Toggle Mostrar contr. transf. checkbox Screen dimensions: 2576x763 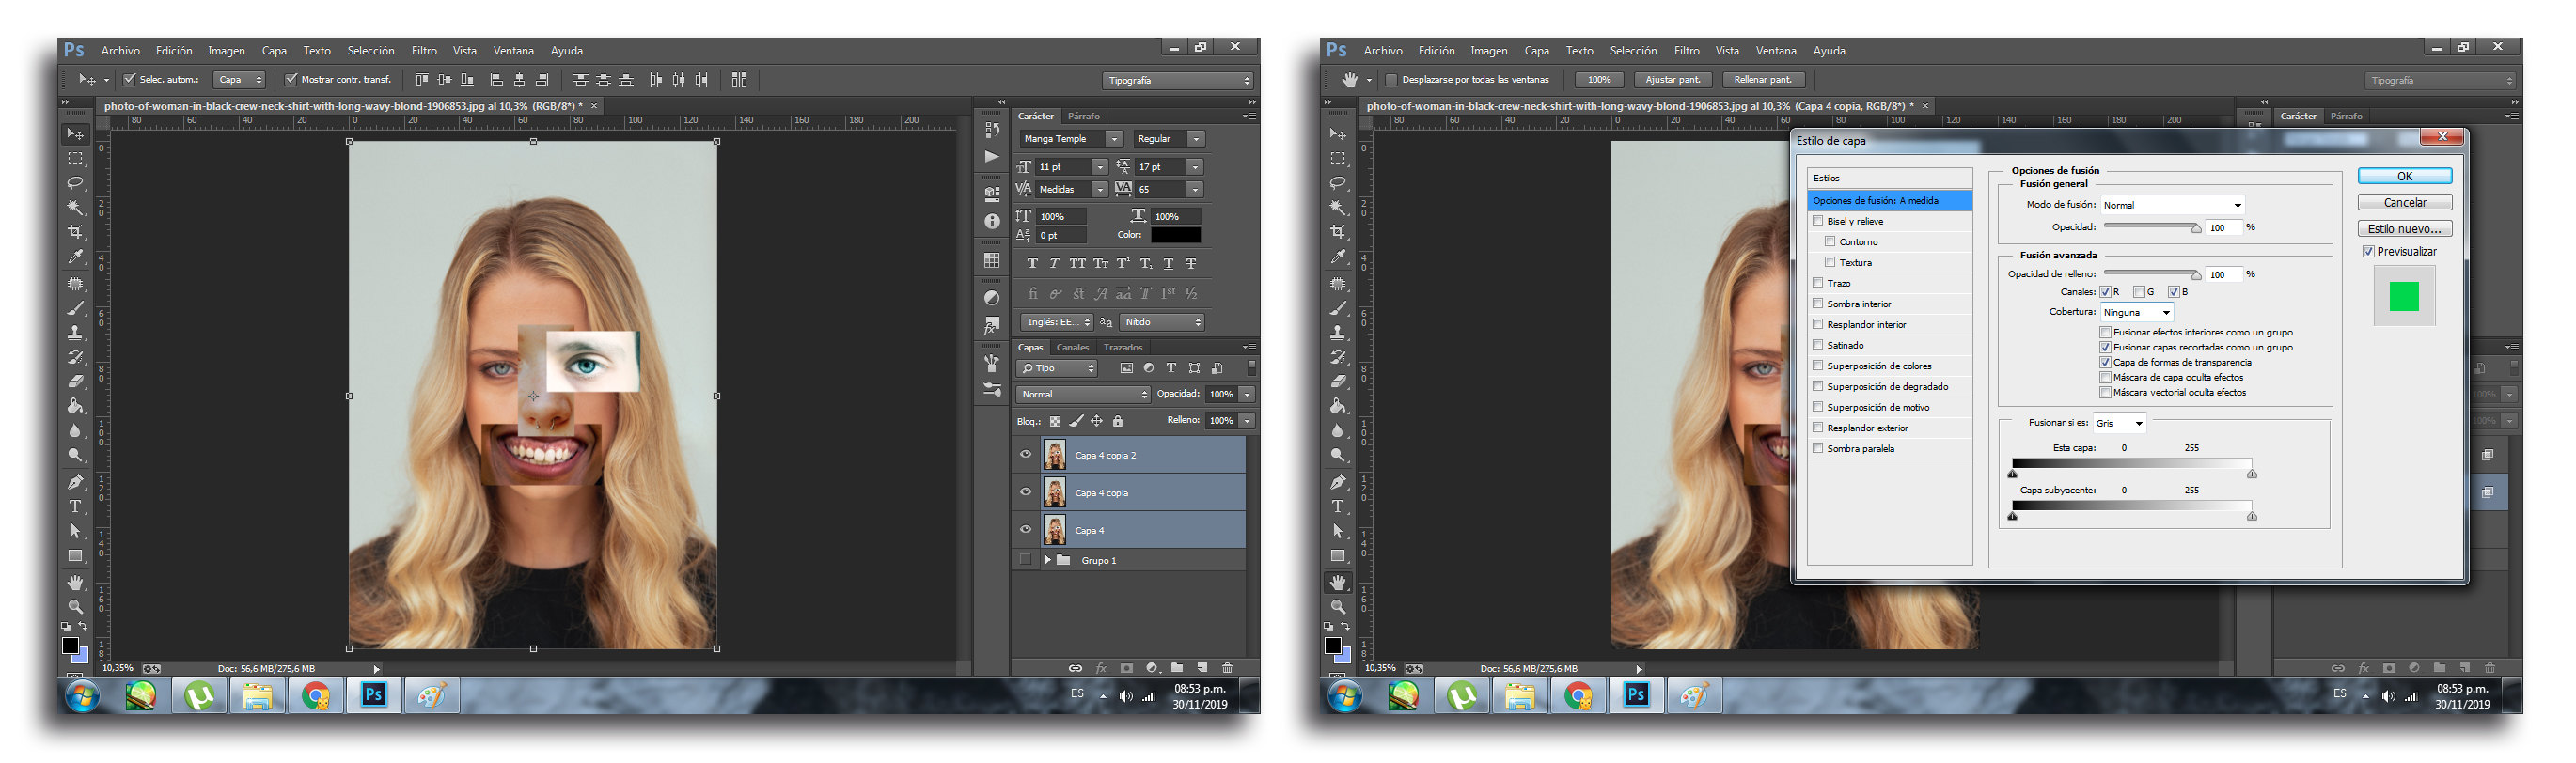pyautogui.click(x=291, y=79)
